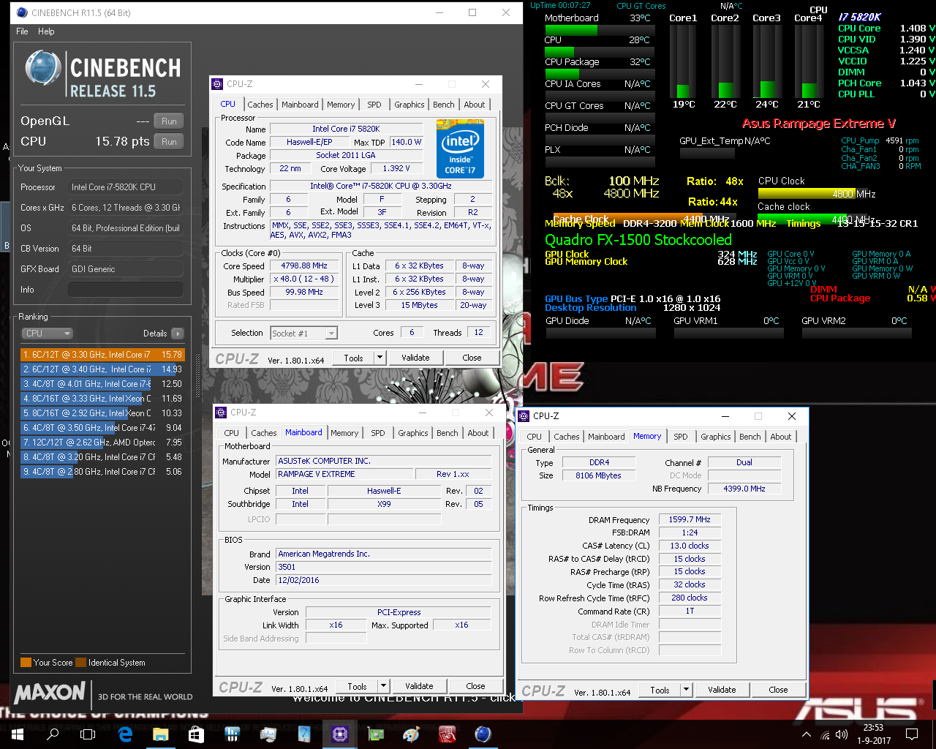
Task: Launch Microsoft Edge from taskbar
Action: (x=124, y=734)
